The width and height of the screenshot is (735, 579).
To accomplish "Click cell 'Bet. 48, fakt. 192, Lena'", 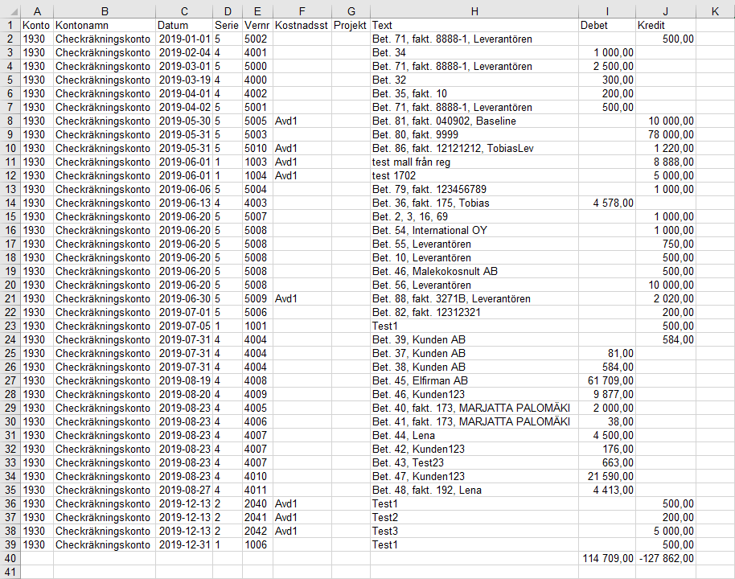I will pos(474,490).
